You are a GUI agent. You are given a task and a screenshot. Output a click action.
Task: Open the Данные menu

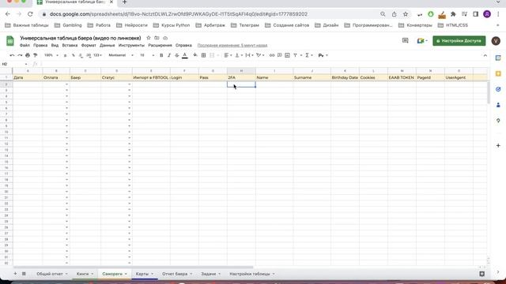108,46
